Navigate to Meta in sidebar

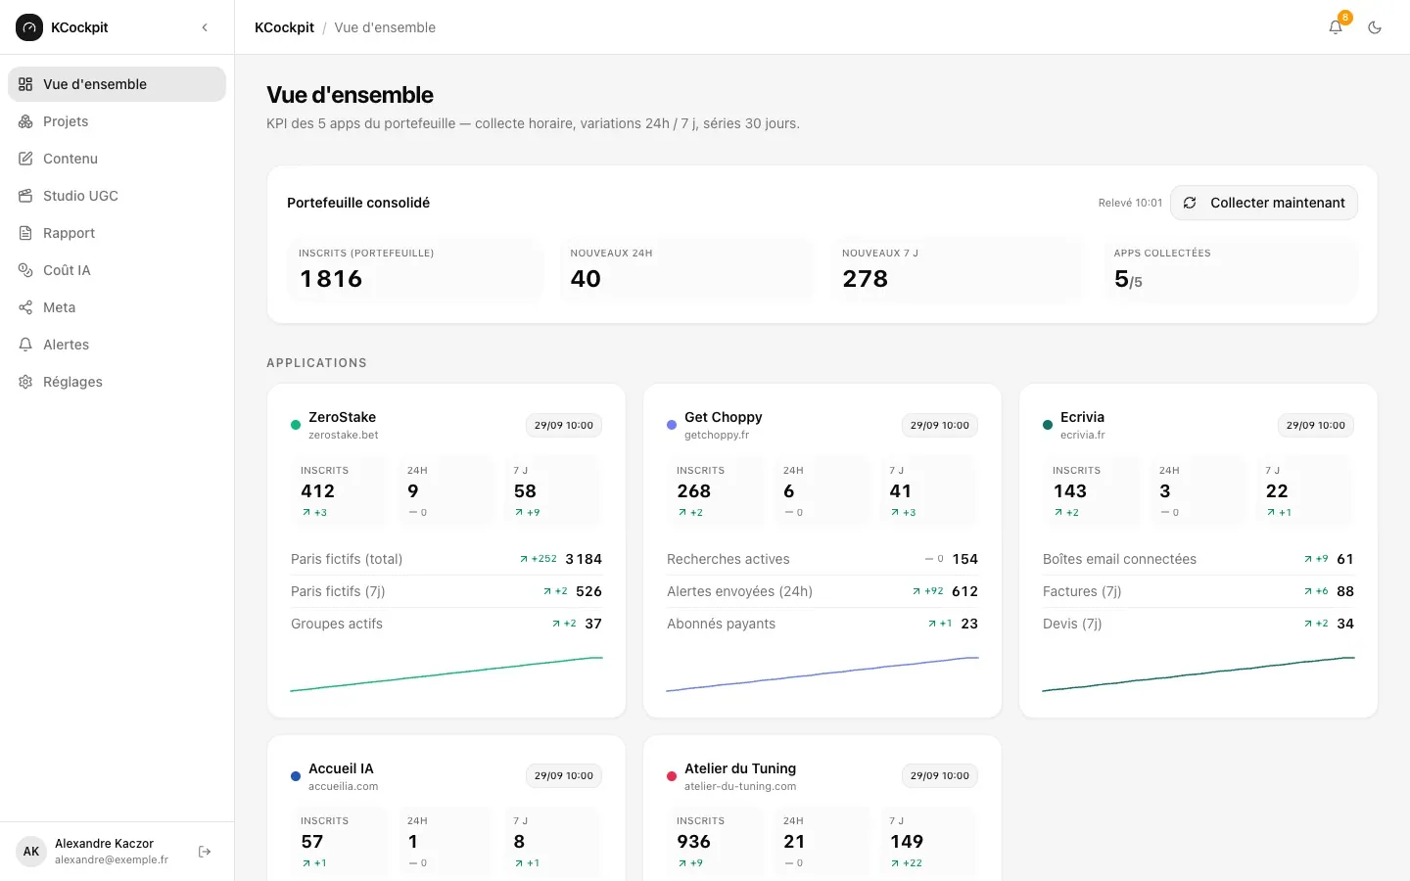(117, 307)
